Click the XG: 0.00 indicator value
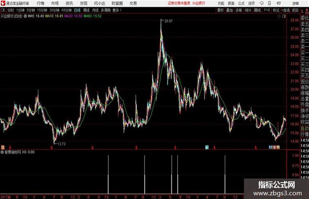The image size is (309, 199). coord(28,152)
